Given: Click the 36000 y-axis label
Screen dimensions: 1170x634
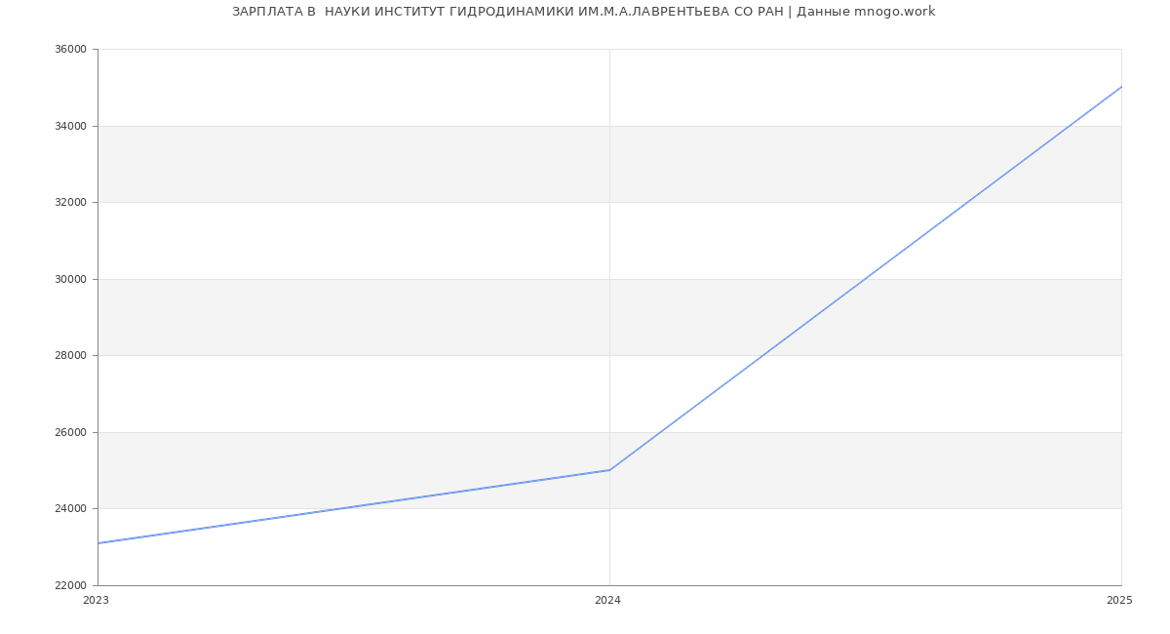Looking at the screenshot, I should [x=71, y=50].
